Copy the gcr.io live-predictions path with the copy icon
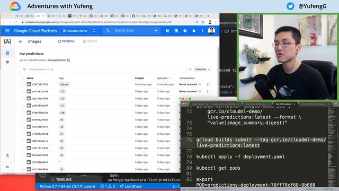Viewport: 339px width, 191px height. (68, 60)
